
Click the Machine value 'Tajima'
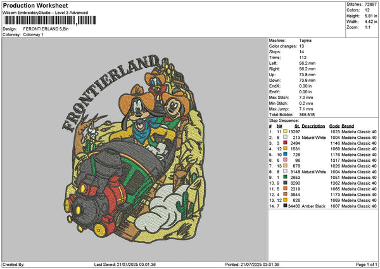click(x=305, y=41)
